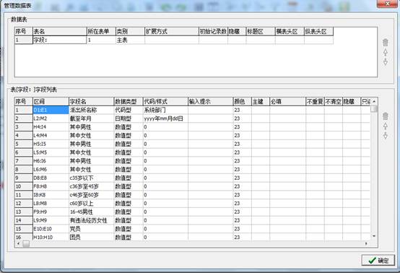Click the horizontal scrollbar right arrow
This screenshot has height=273, width=400.
[x=366, y=243]
